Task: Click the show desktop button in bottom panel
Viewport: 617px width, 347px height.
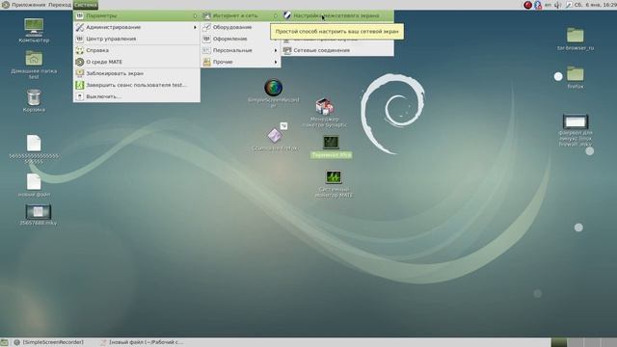Action: click(4, 342)
